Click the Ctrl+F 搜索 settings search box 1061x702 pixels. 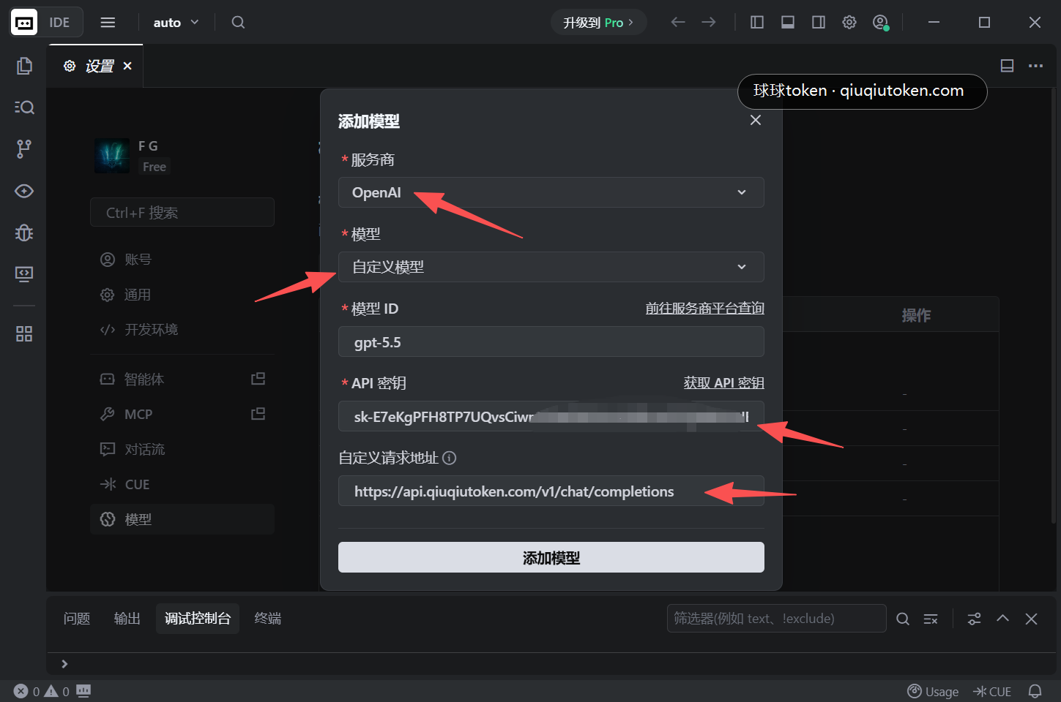182,212
